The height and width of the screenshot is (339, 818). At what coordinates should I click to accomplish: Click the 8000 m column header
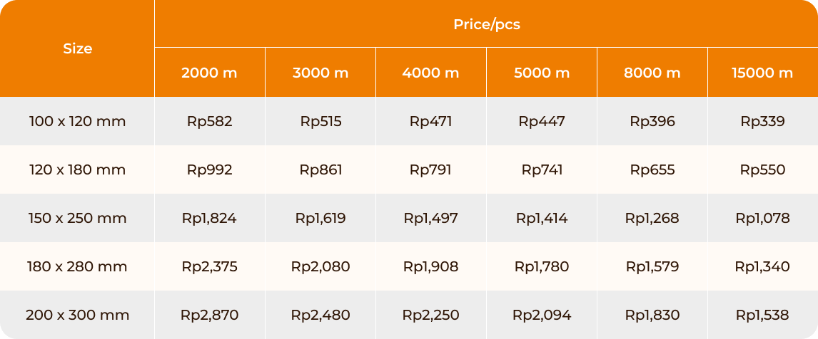pyautogui.click(x=652, y=73)
